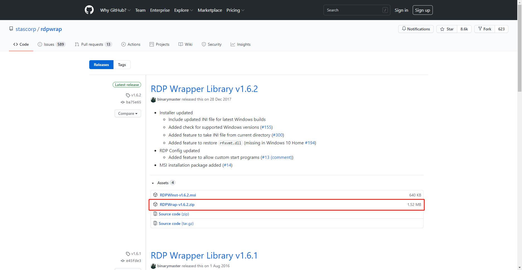This screenshot has width=522, height=270.
Task: Click the GitHub octocat logo
Action: point(89,10)
